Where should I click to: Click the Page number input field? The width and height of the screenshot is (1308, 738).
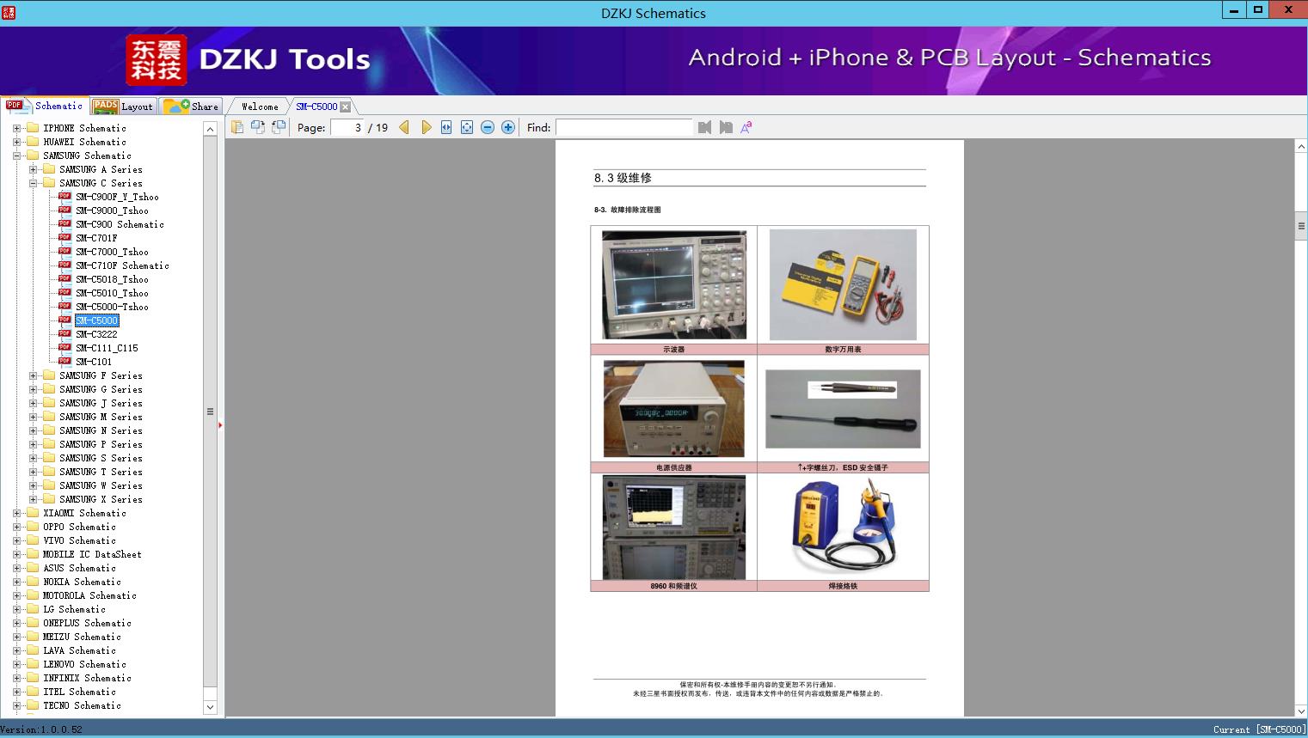(x=347, y=127)
